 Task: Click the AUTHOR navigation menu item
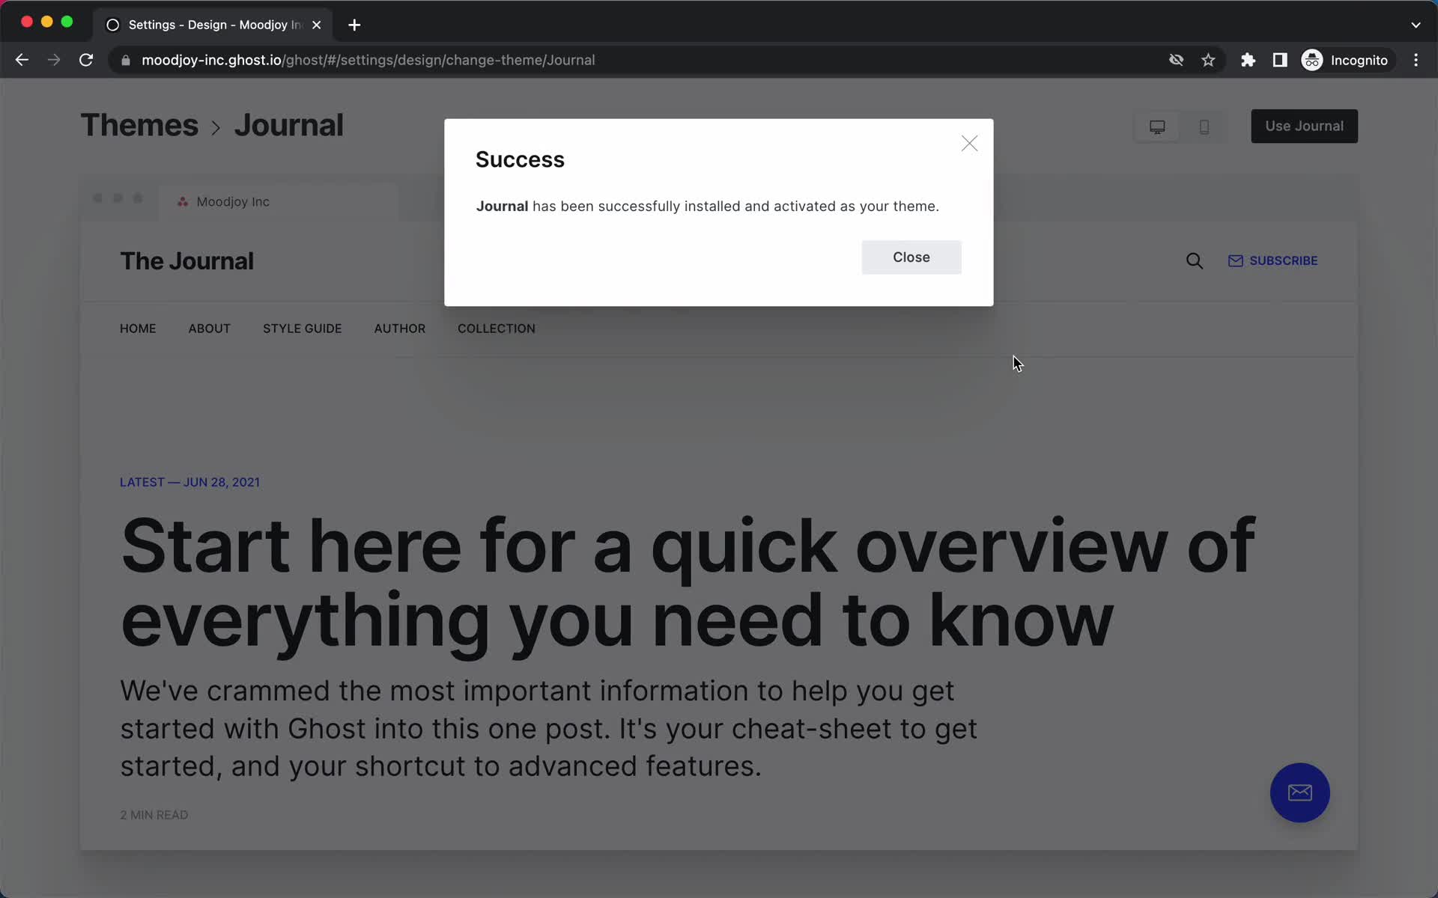[400, 328]
